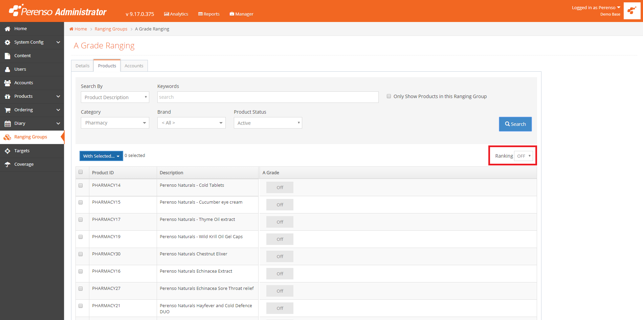Toggle A Grade Off for Wild Krill Oil
The width and height of the screenshot is (643, 320).
280,239
